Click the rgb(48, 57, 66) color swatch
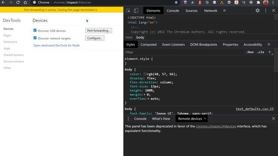This screenshot has height=156, width=278. (145, 74)
